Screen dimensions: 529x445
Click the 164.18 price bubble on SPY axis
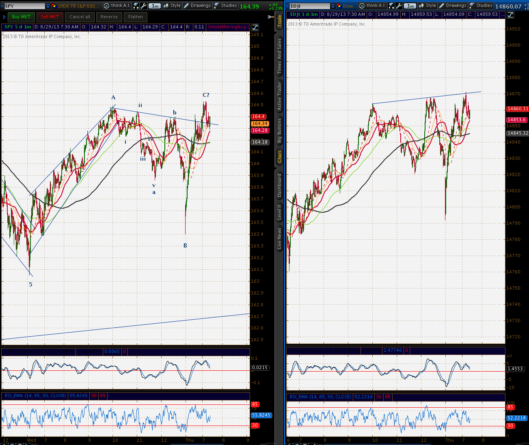[259, 142]
